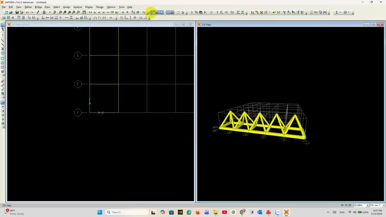Open the File menu
386x217 pixels.
4,7
